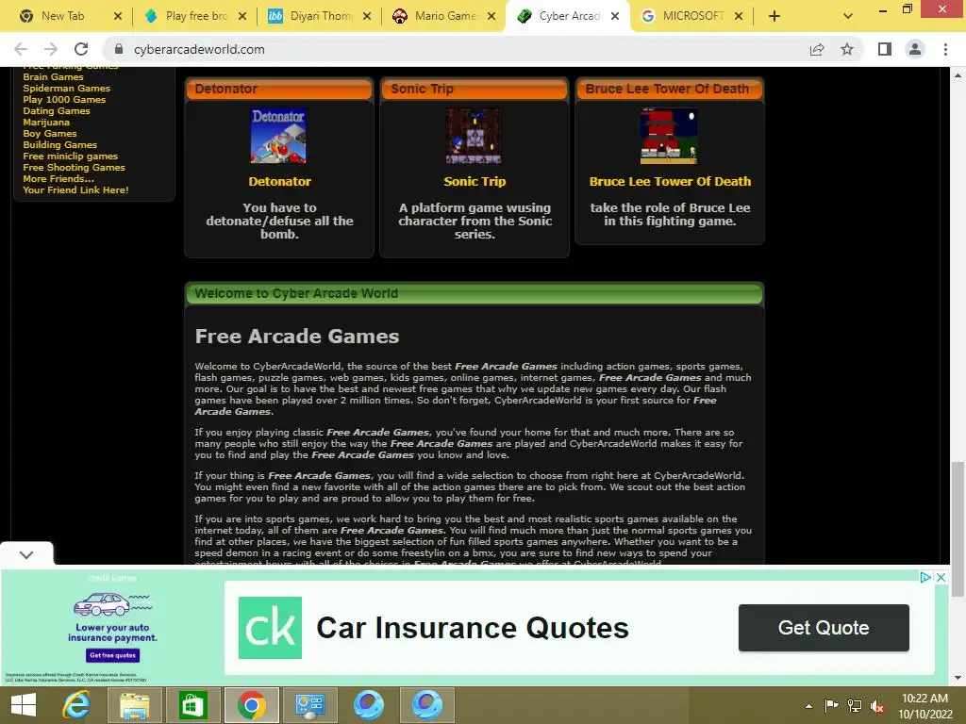Image resolution: width=966 pixels, height=724 pixels.
Task: Open the Spiderman Games link
Action: tap(67, 88)
